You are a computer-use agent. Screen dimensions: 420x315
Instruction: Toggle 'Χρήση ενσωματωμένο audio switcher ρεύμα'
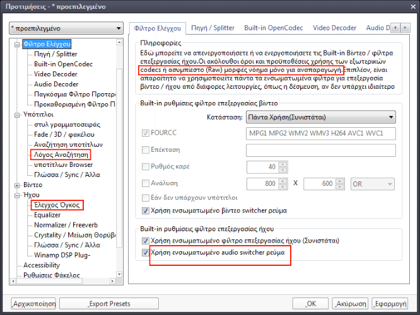click(x=146, y=253)
